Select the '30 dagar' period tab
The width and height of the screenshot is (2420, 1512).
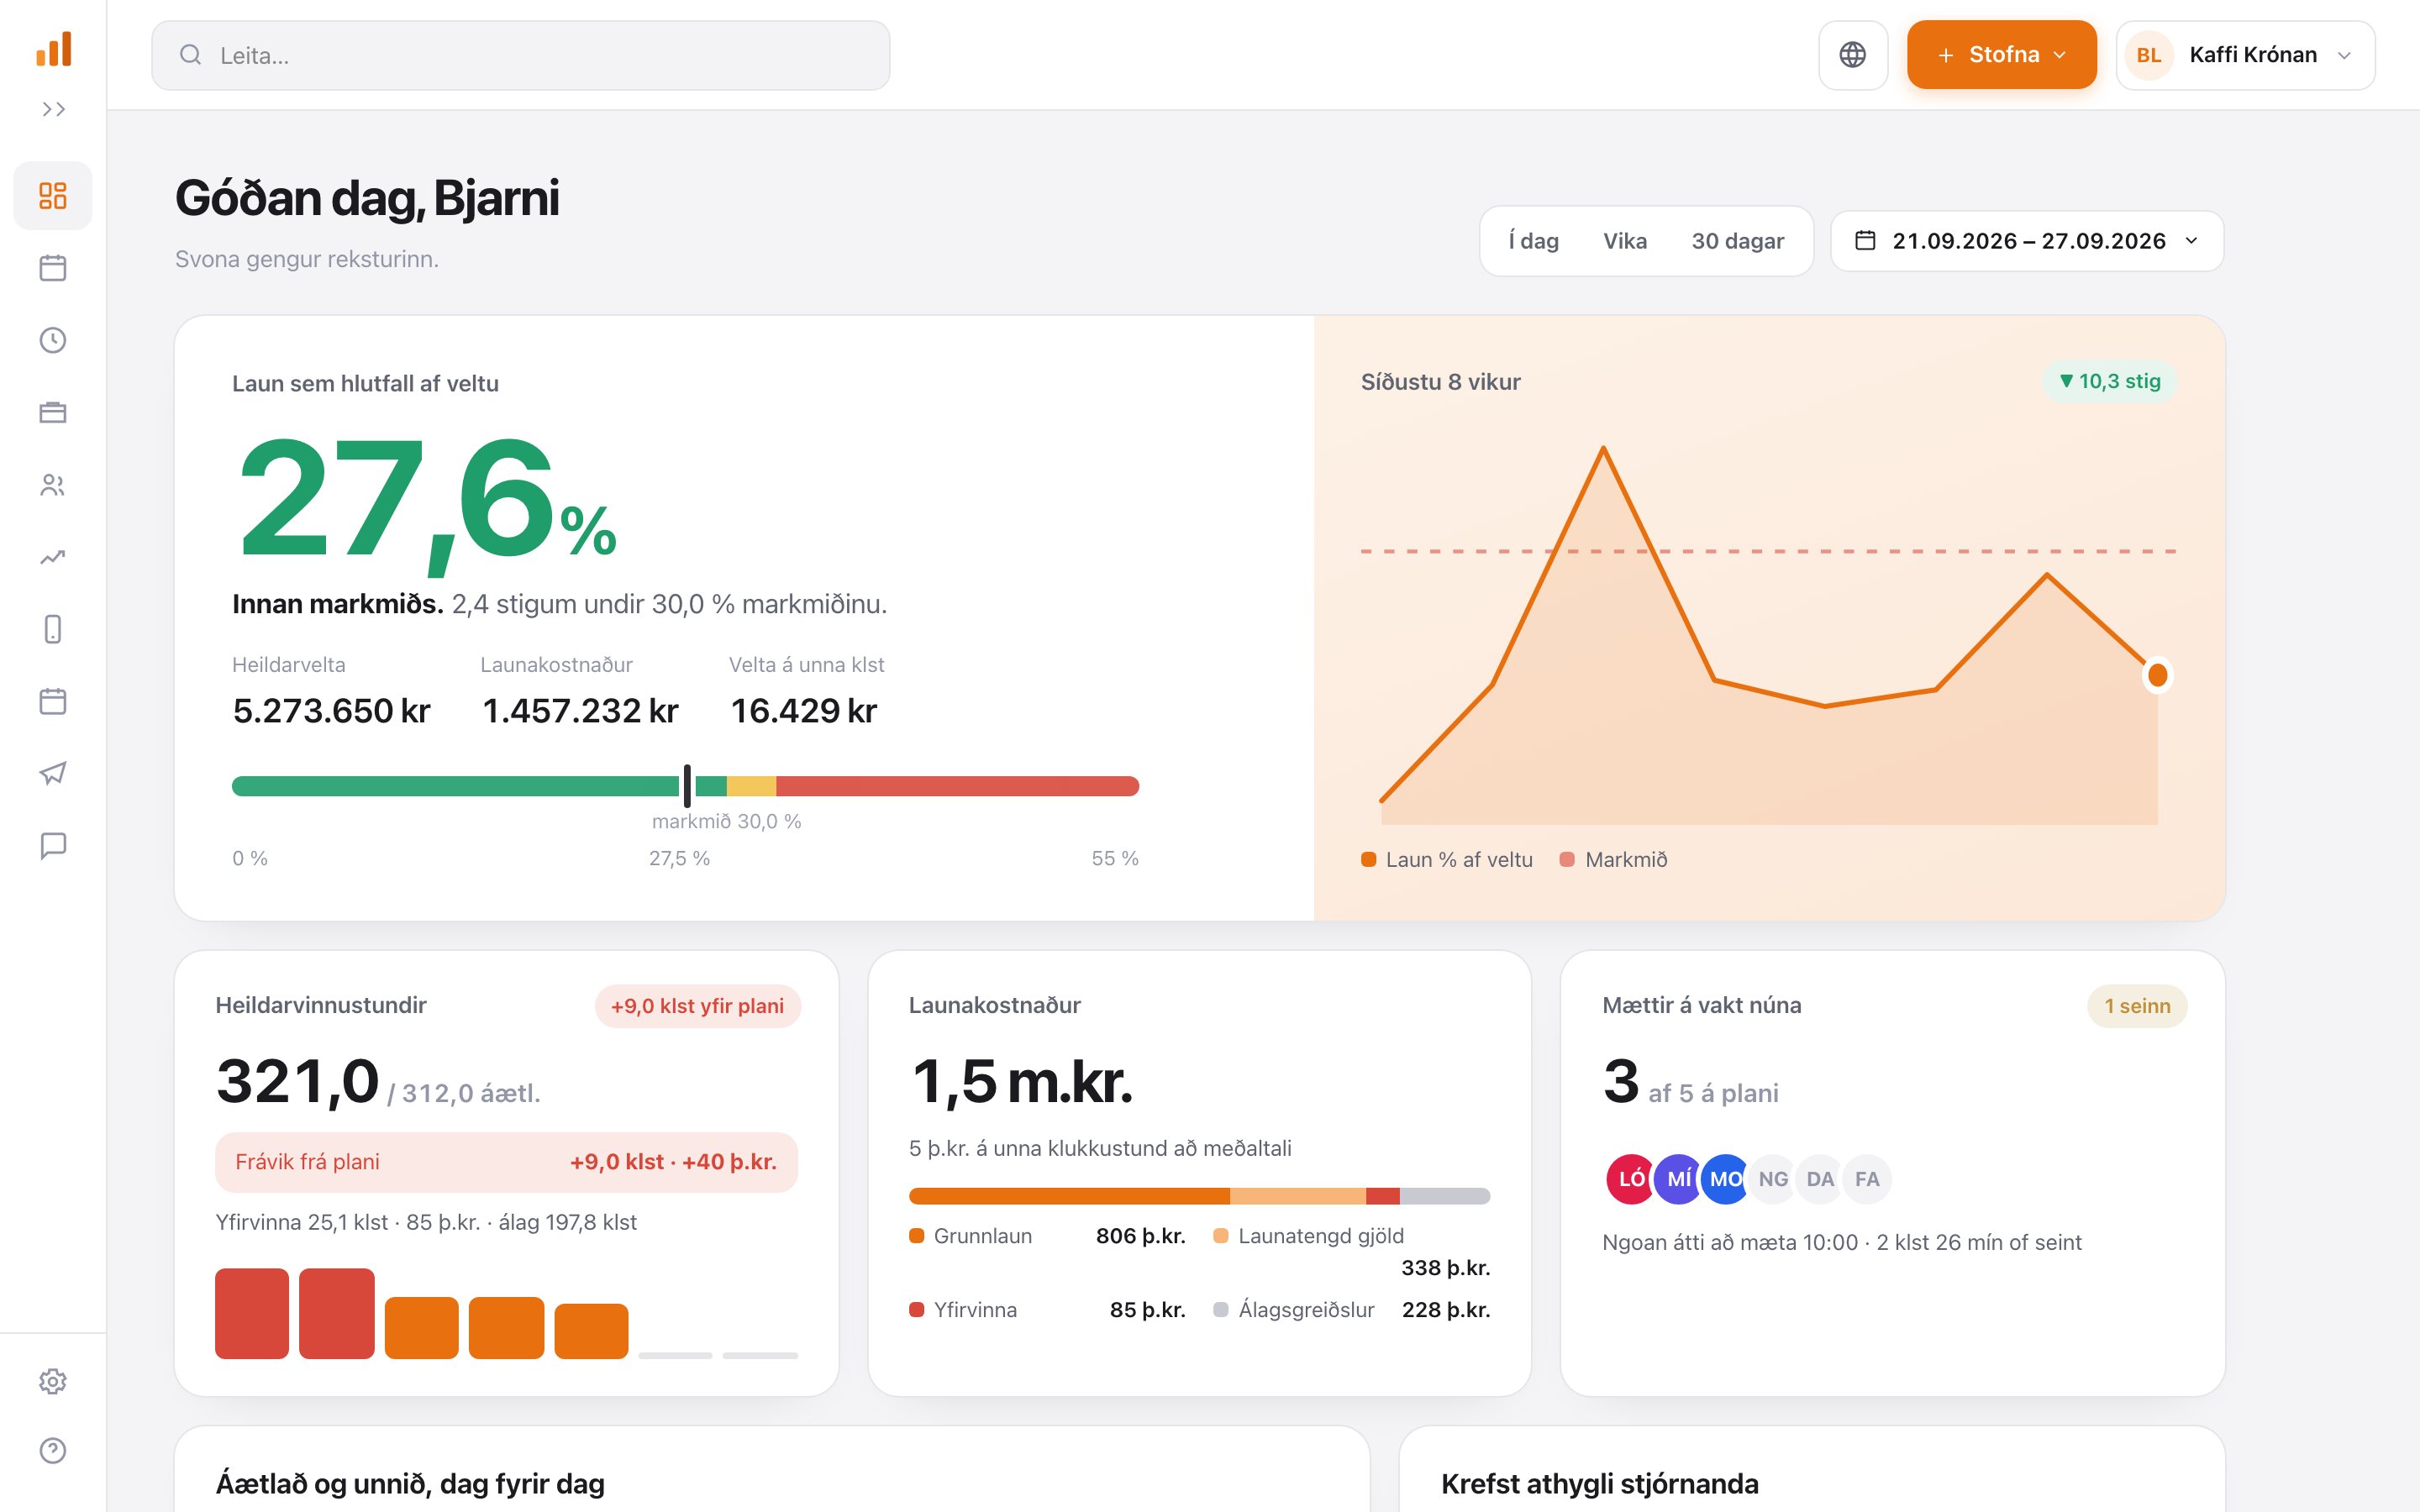[1737, 241]
